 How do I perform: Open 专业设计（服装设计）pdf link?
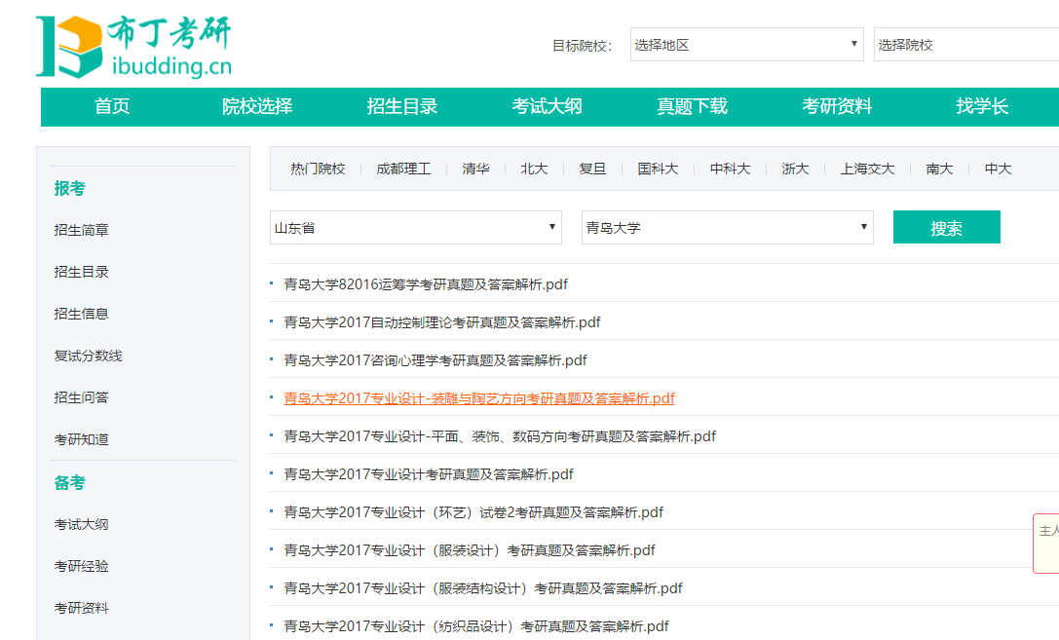470,550
